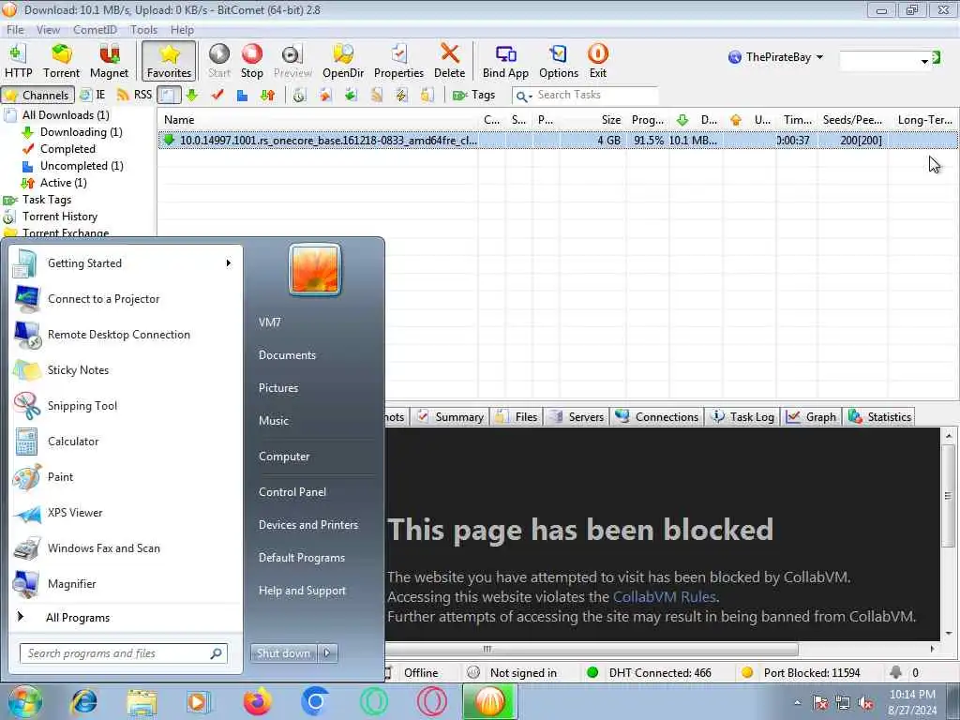Open BitComet Options

click(559, 61)
